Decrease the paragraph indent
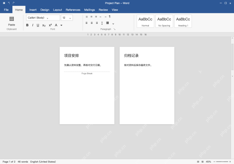The image size is (234, 164). pyautogui.click(x=101, y=17)
